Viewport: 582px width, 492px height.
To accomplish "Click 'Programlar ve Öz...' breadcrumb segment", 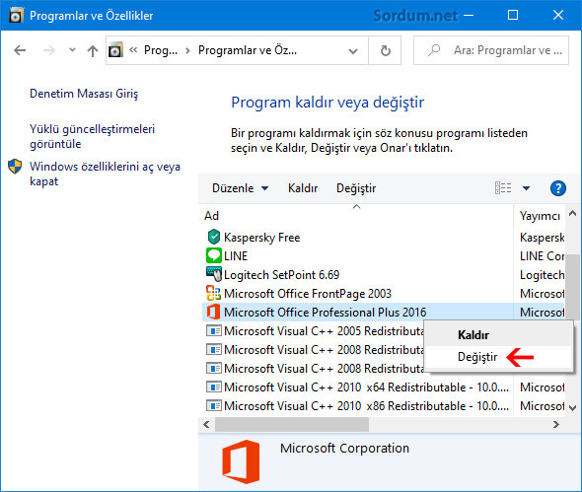I will pyautogui.click(x=248, y=50).
